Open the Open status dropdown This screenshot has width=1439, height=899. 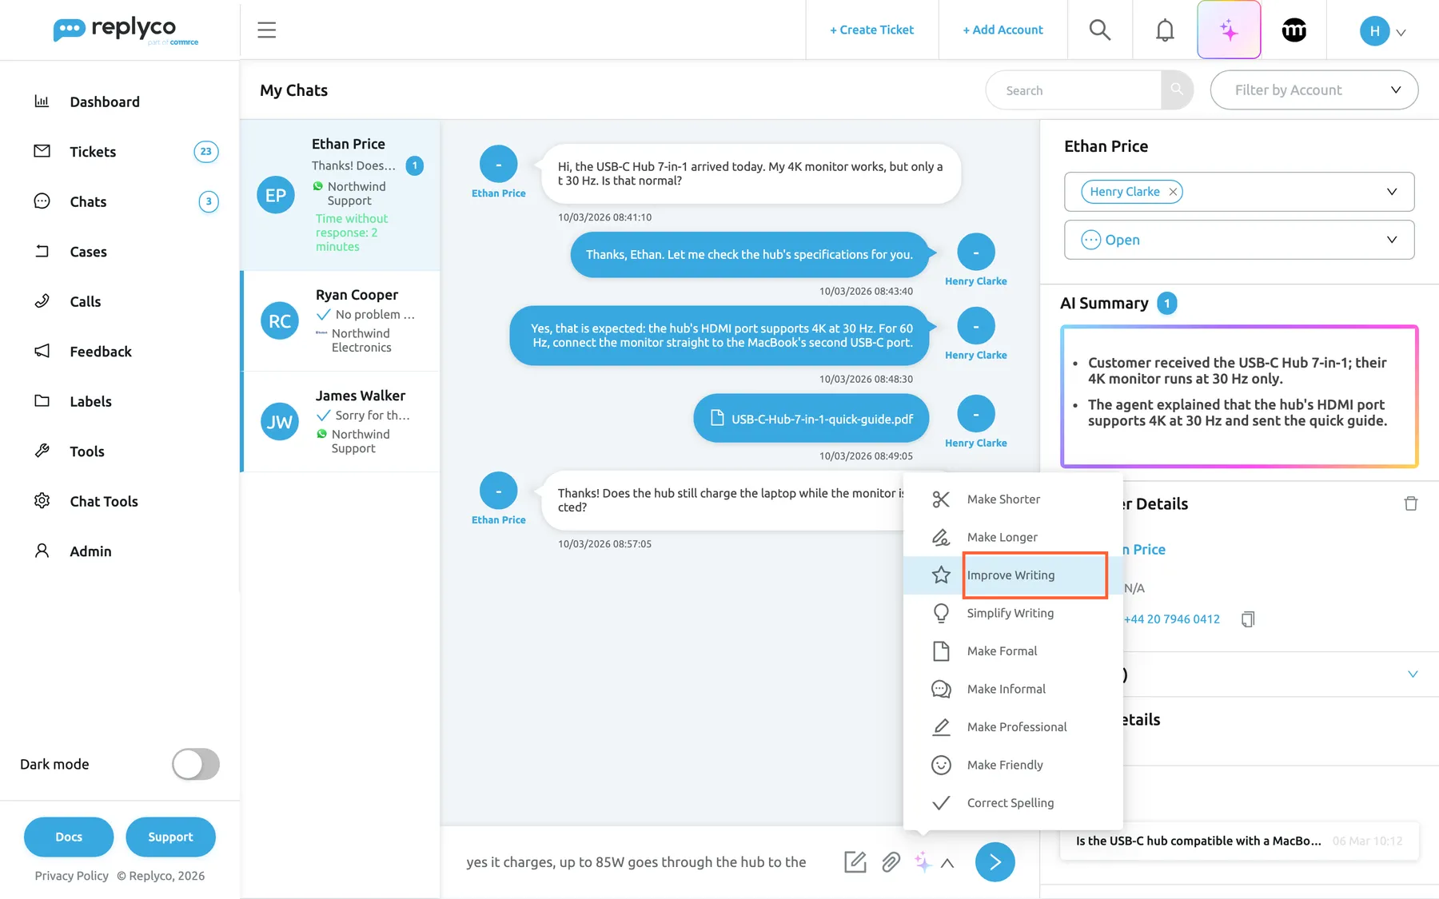[x=1239, y=240]
